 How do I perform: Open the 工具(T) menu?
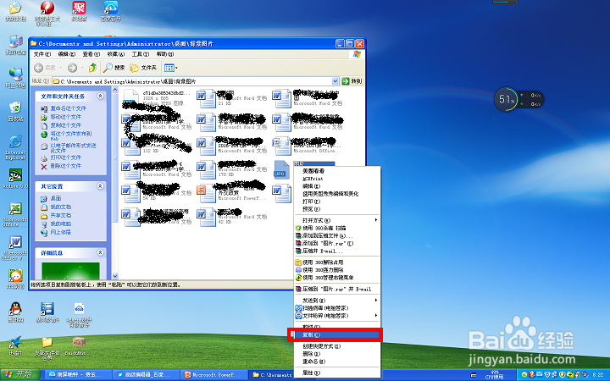click(x=141, y=54)
